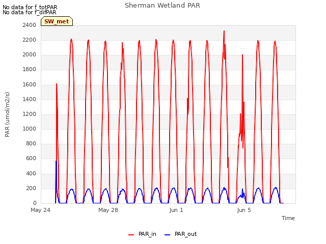Click the blue PAR_out spike near 570
This screenshot has width=326, height=244.
[x=56, y=162]
